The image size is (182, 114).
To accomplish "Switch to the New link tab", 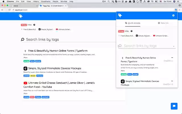I will (x=163, y=23).
